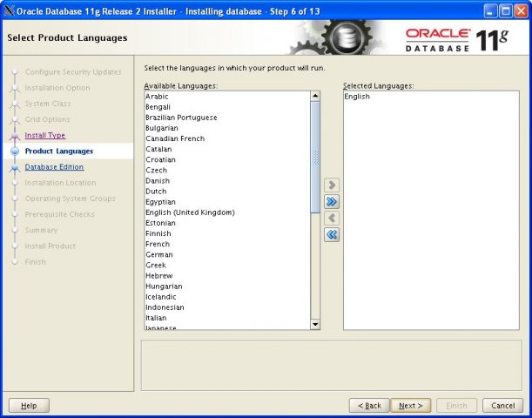Click the scroll up arrow of Available Languages
This screenshot has height=418, width=532.
point(315,96)
